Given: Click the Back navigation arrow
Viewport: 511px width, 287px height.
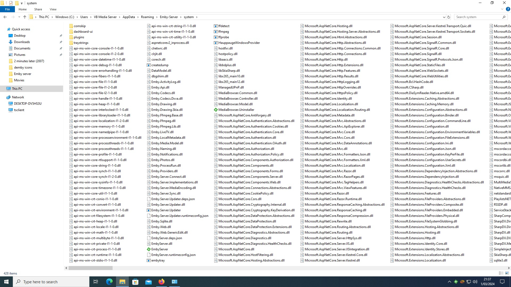Looking at the screenshot, I should [x=5, y=17].
